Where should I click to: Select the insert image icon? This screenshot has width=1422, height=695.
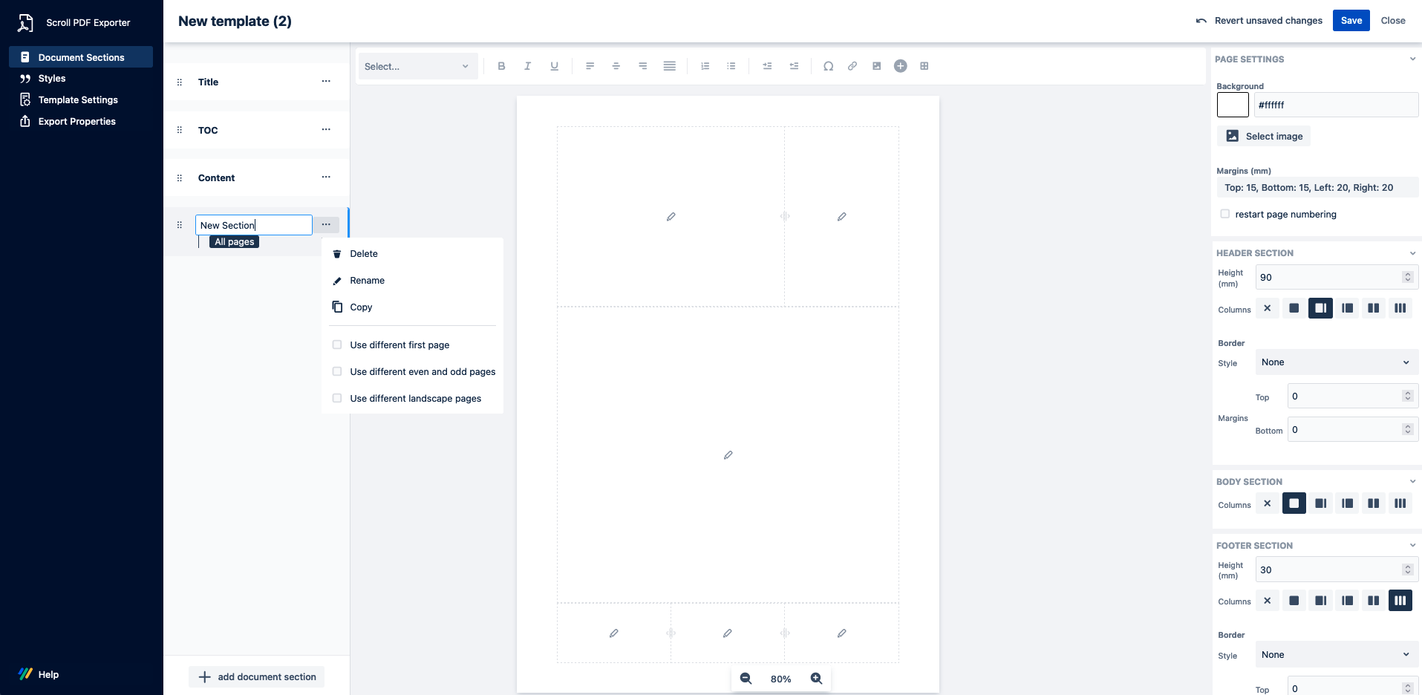(x=876, y=66)
